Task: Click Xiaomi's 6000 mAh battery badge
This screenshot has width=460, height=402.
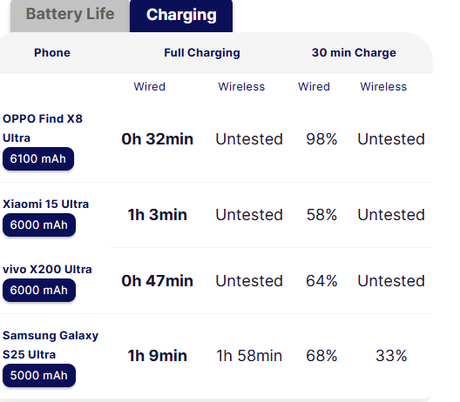Action: click(x=39, y=225)
